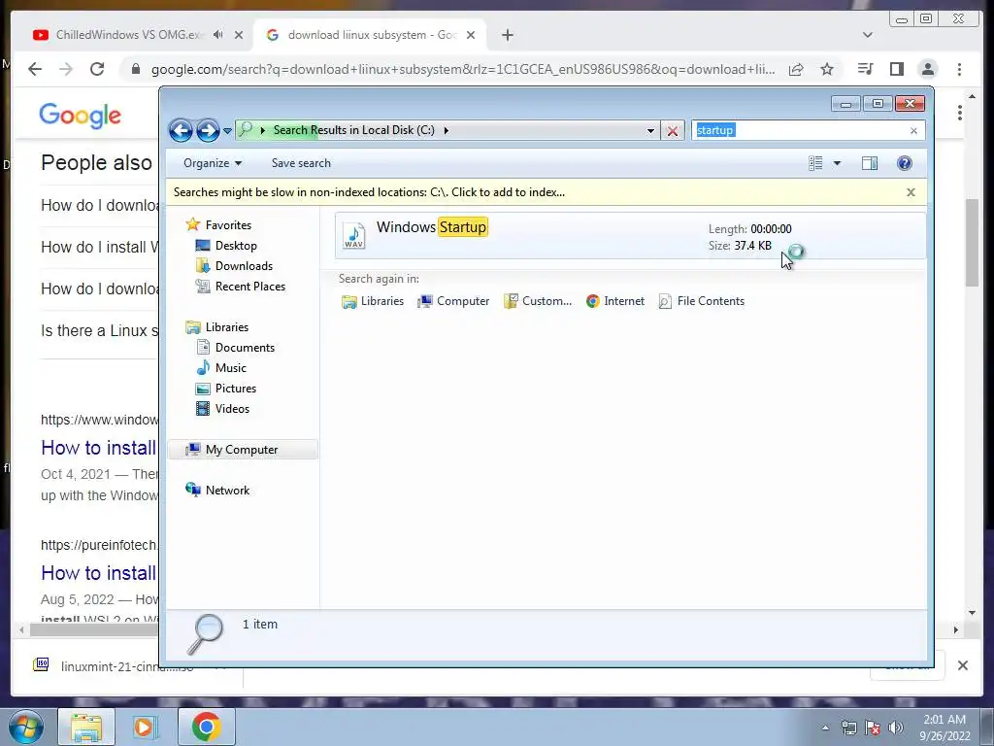994x746 pixels.
Task: Open Windows Start button
Action: tap(25, 727)
